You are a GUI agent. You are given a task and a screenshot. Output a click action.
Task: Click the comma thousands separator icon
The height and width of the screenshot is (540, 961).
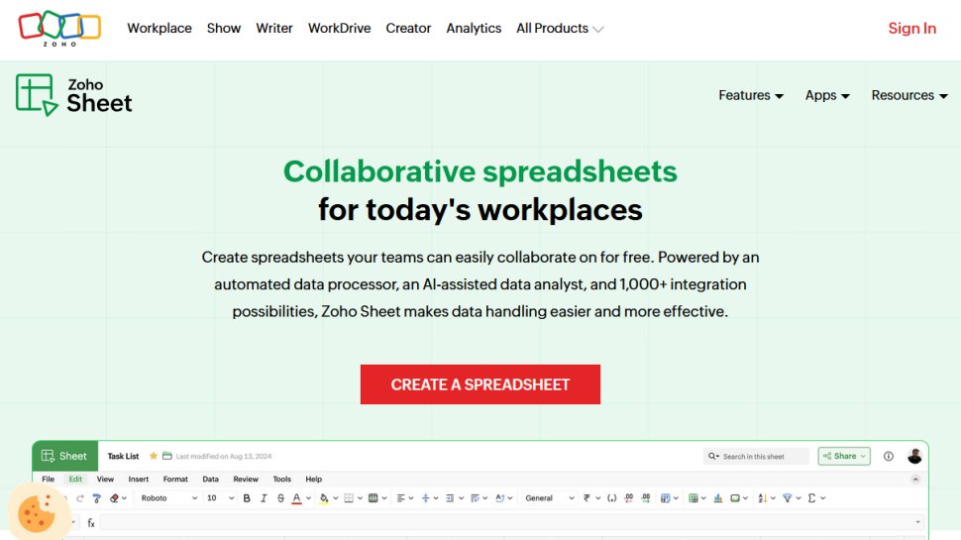pos(611,498)
